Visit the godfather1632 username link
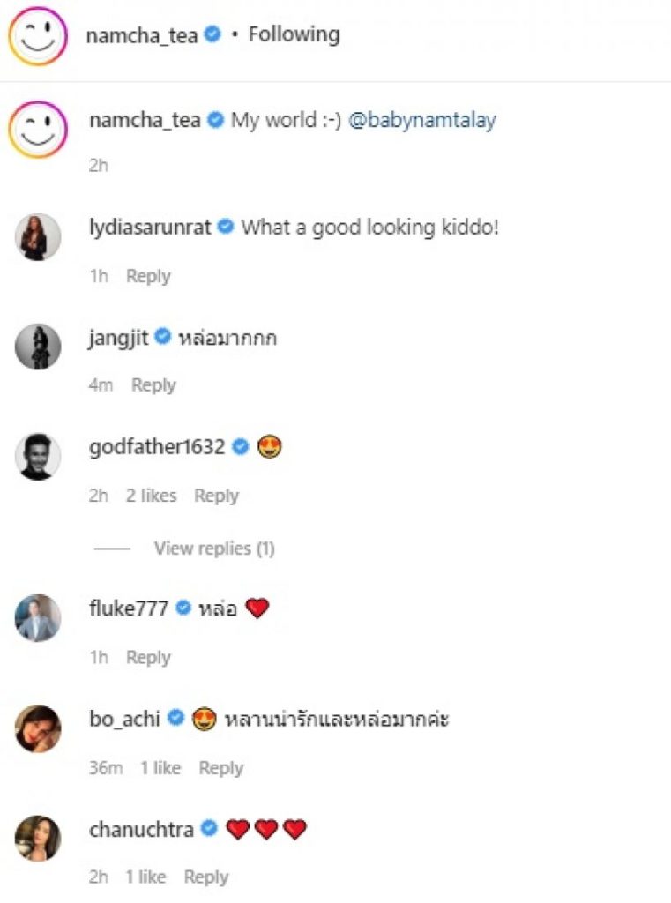This screenshot has width=671, height=903. click(157, 447)
